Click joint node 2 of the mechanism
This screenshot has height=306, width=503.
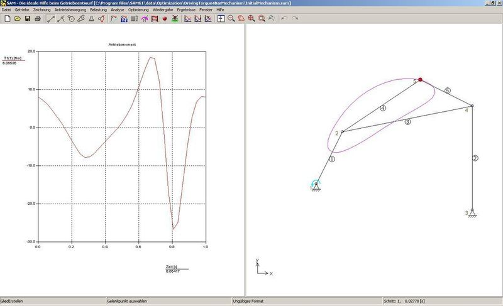click(342, 131)
